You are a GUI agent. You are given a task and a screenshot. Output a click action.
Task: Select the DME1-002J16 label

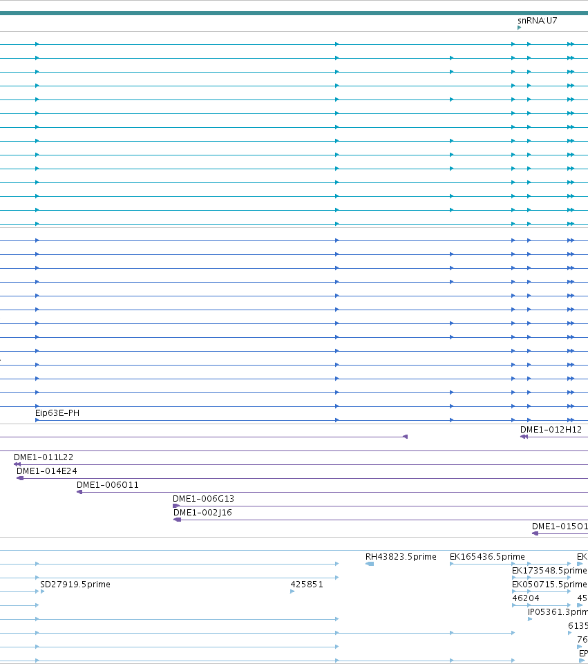[202, 513]
